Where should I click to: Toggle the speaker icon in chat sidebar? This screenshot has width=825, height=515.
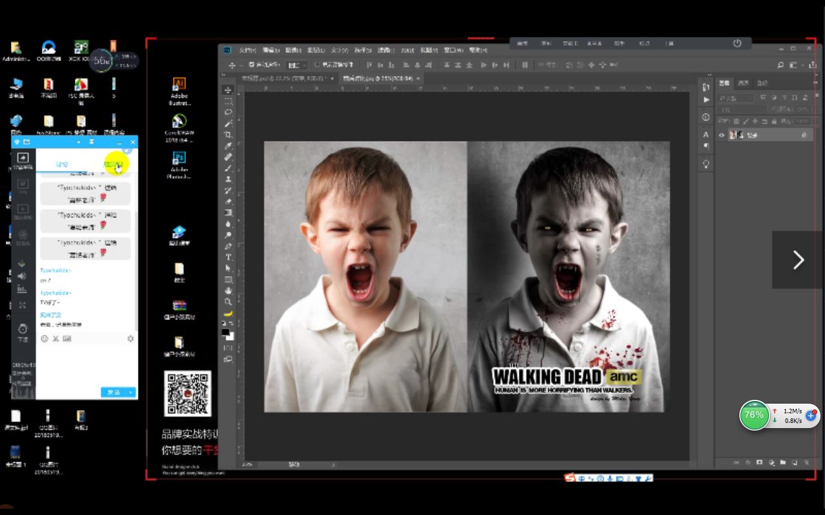(x=22, y=276)
